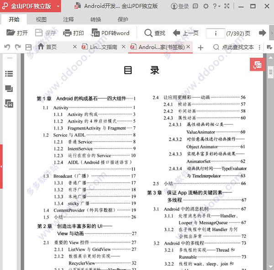Viewport: 274px width, 270px height.
Task: Click the red floating PDF convert button
Action: pyautogui.click(x=258, y=65)
